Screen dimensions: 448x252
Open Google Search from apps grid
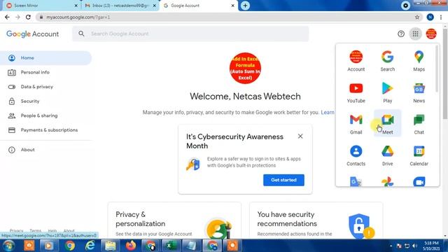(387, 61)
